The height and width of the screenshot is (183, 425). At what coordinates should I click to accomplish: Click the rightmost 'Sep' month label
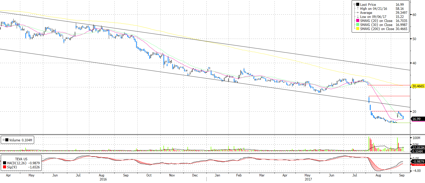402,175
